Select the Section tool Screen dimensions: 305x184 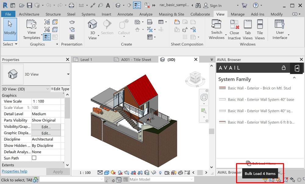coord(107,27)
